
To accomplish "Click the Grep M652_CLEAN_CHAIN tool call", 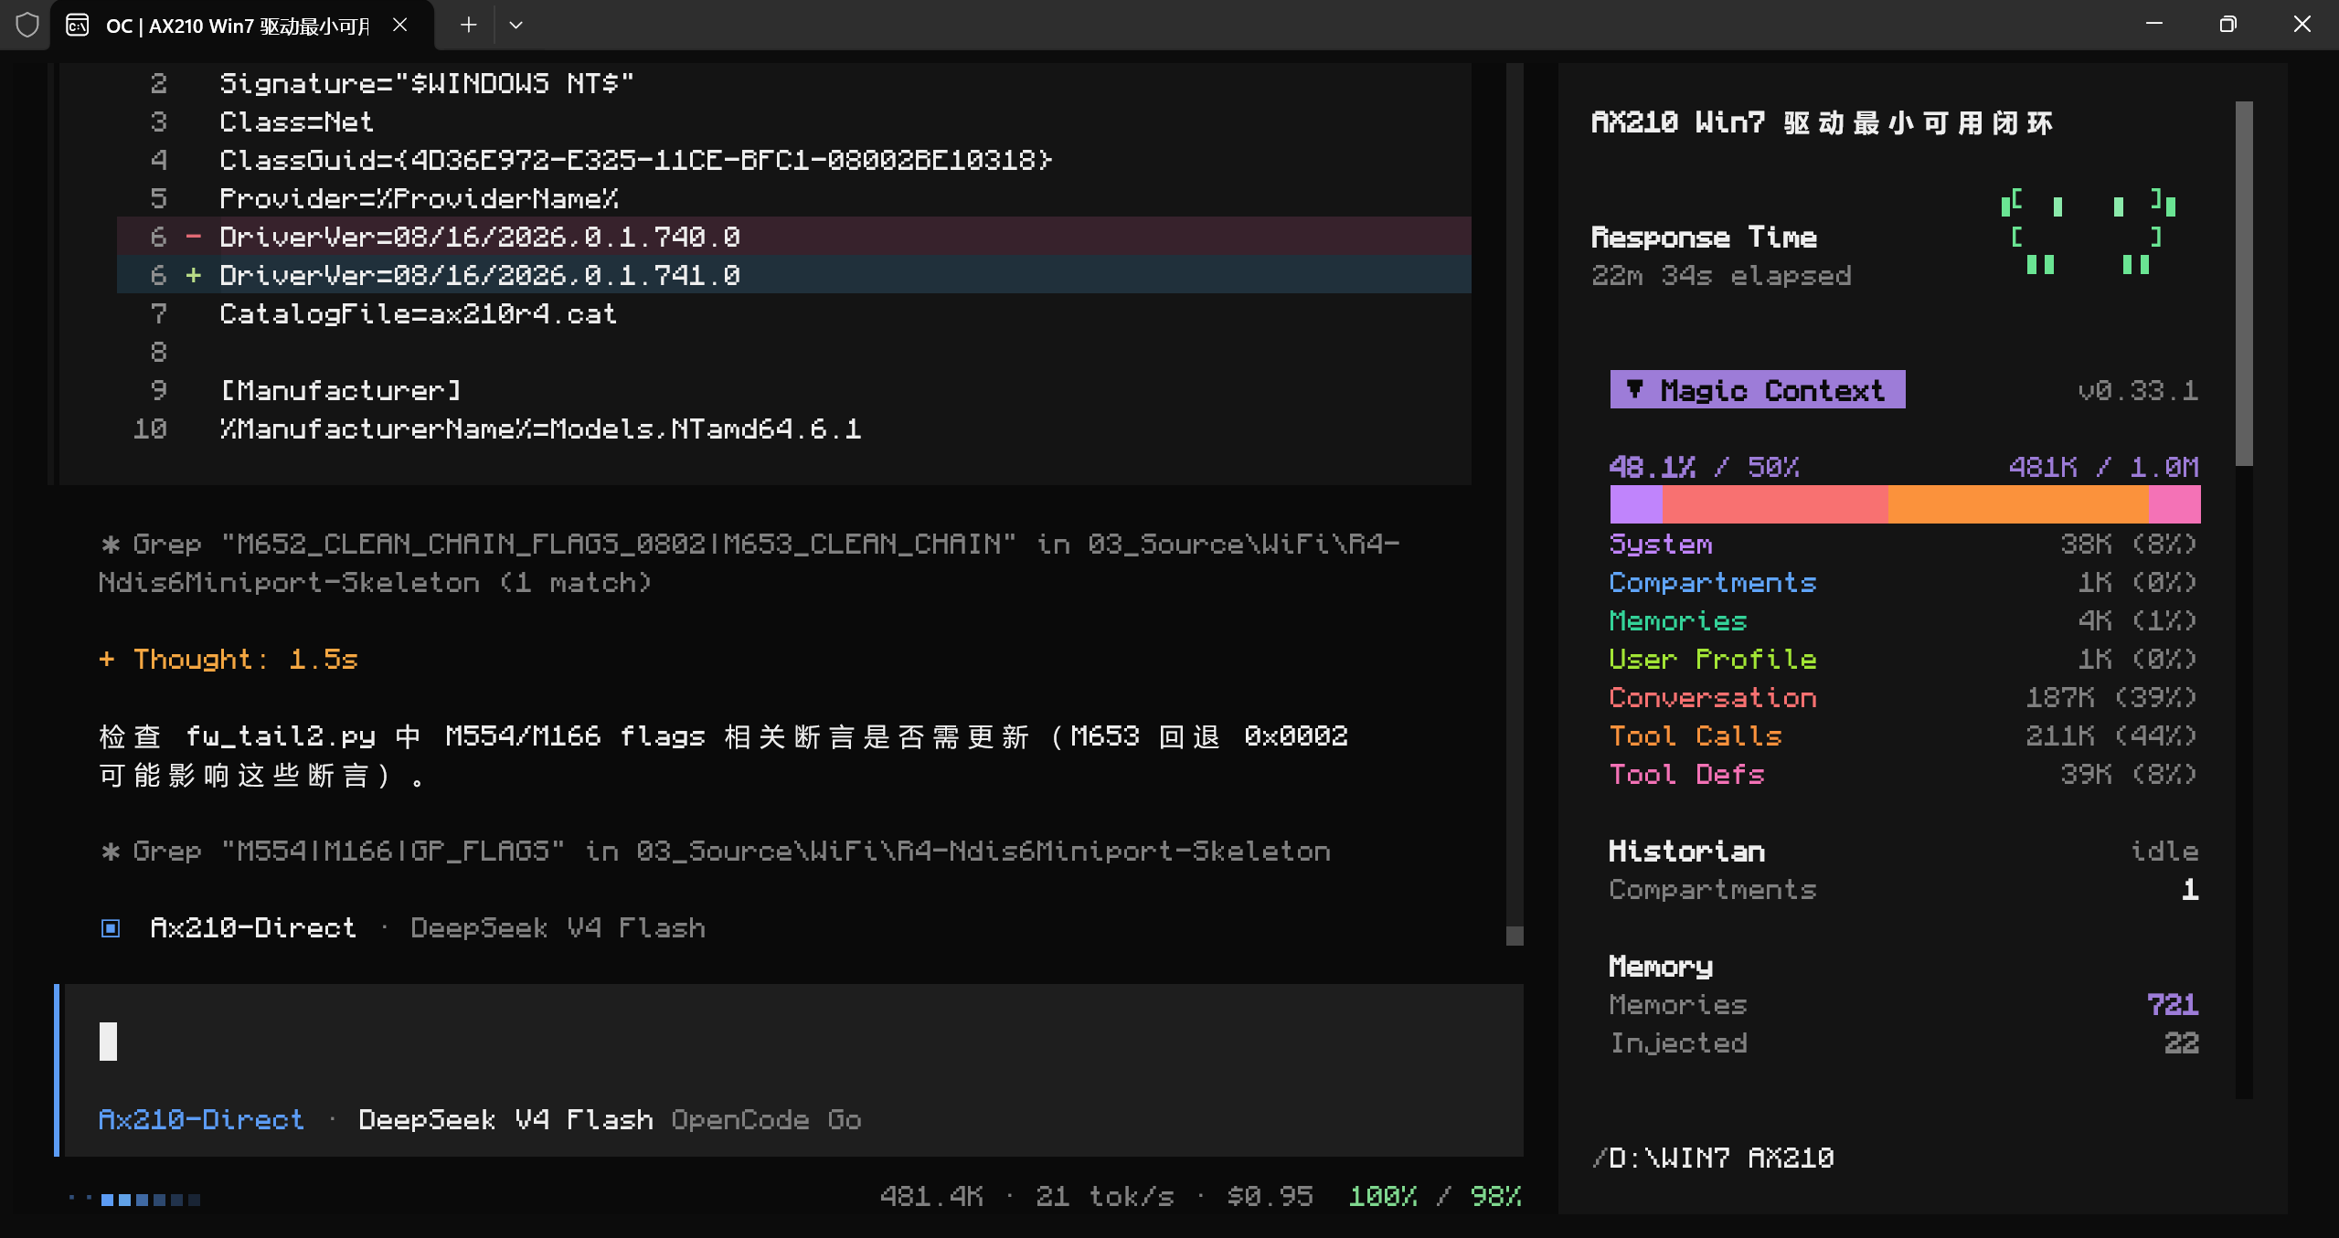I will 750,563.
